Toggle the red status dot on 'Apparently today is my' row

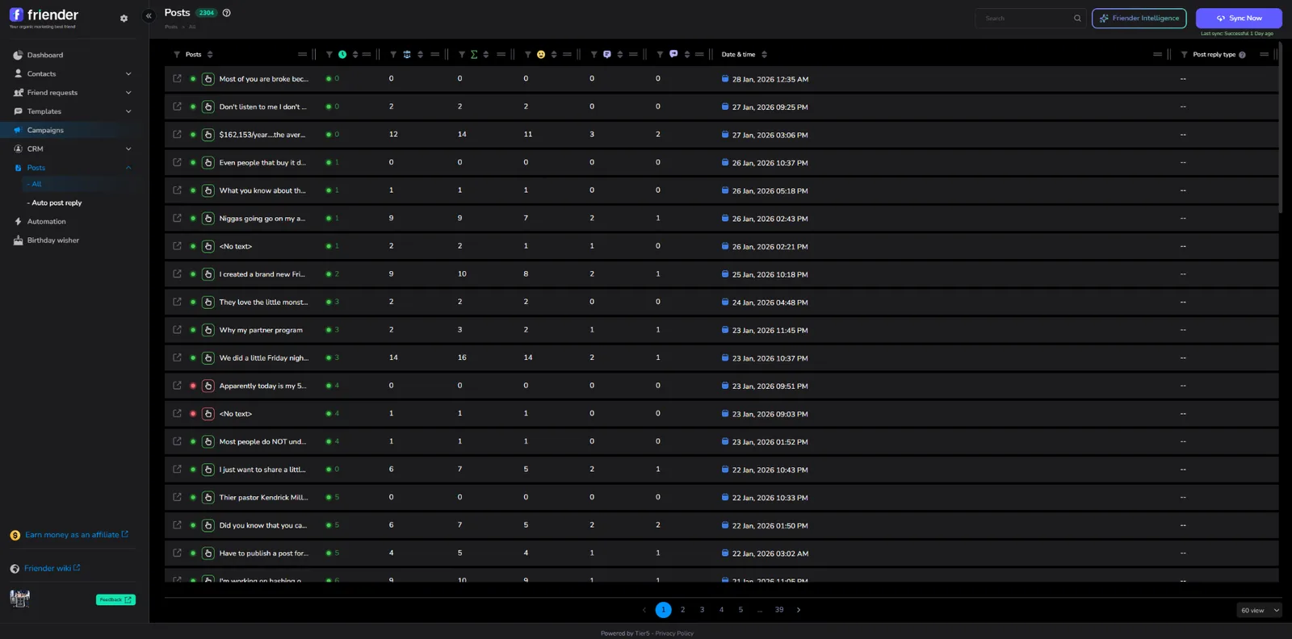point(193,386)
